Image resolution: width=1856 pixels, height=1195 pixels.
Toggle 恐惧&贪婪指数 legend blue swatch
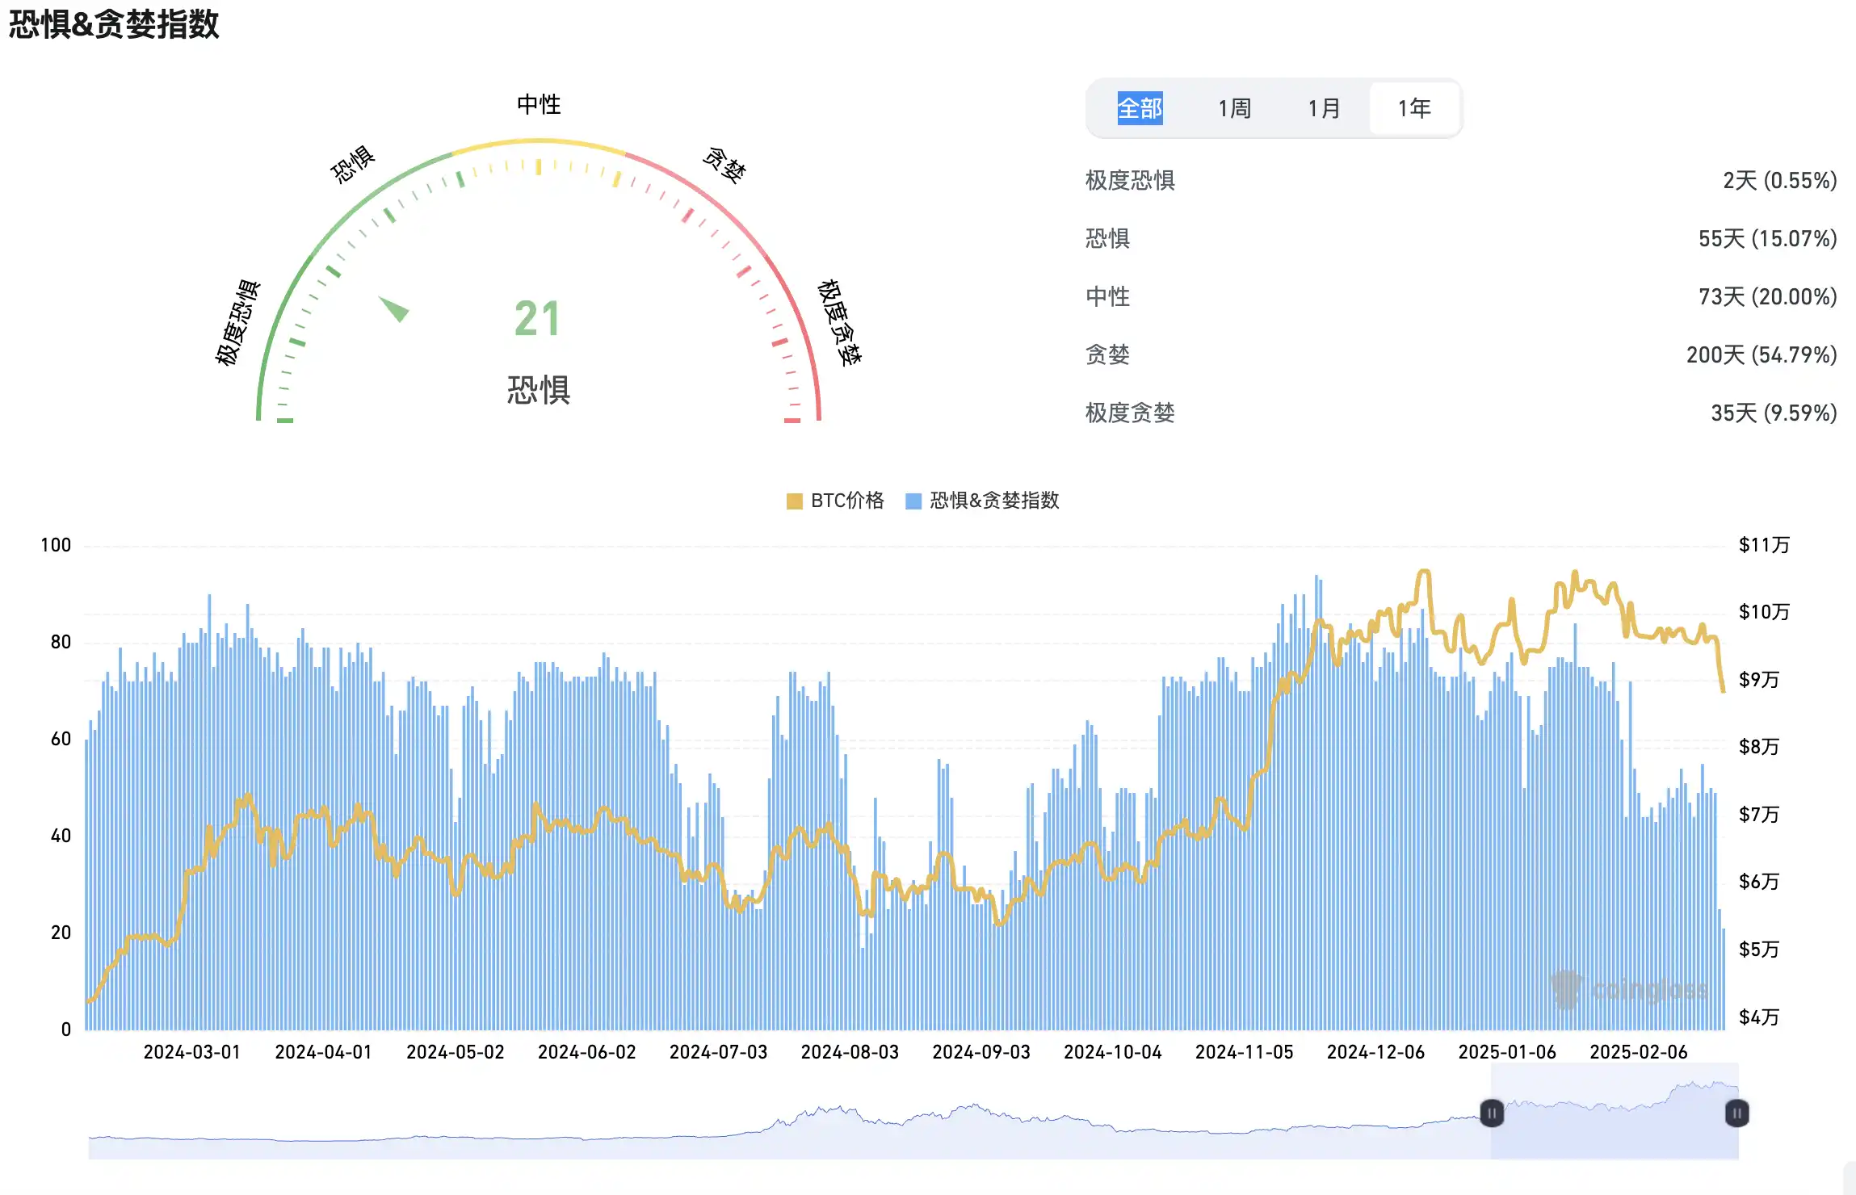tap(913, 501)
